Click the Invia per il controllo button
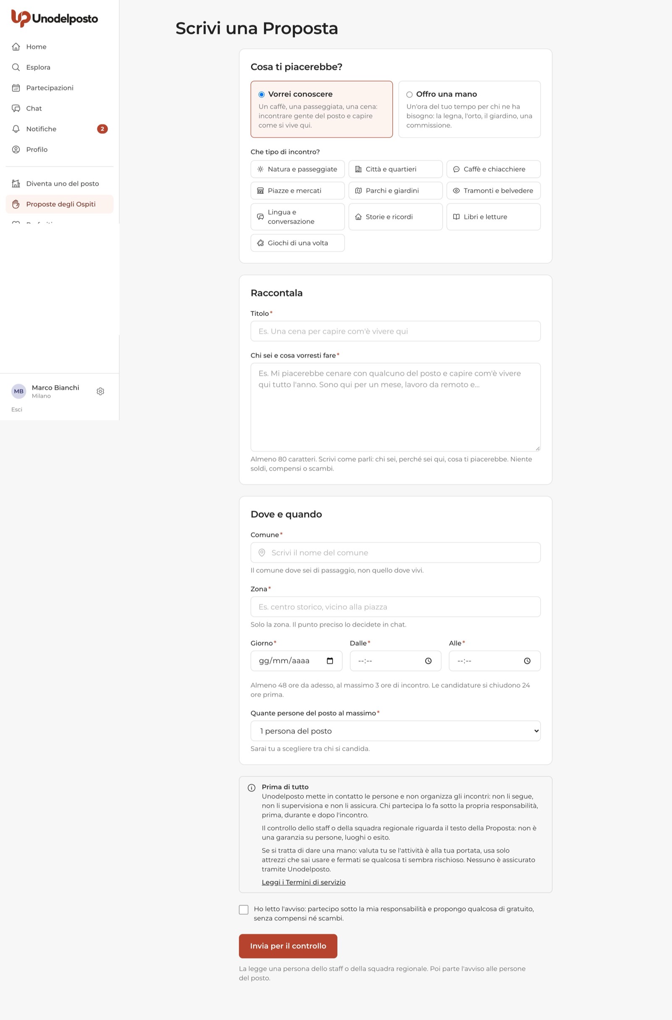 [x=288, y=946]
